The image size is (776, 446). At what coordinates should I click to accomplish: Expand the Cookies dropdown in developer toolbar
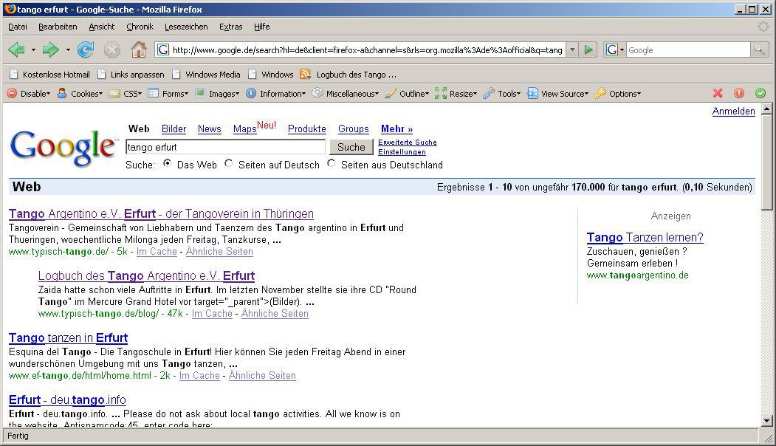coord(80,94)
